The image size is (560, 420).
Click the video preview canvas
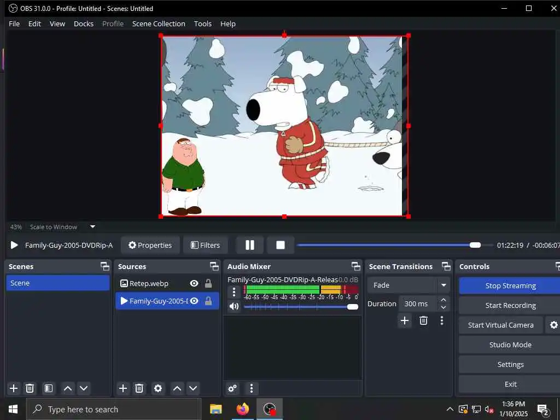(x=284, y=126)
